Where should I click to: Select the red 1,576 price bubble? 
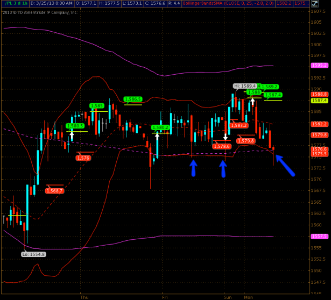[x=83, y=158]
